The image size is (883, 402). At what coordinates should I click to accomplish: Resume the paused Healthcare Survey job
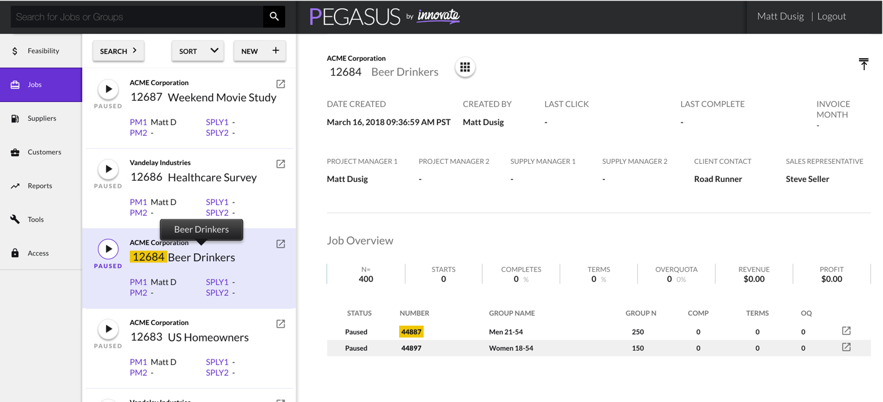pyautogui.click(x=108, y=169)
